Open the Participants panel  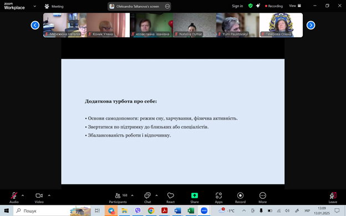click(118, 198)
